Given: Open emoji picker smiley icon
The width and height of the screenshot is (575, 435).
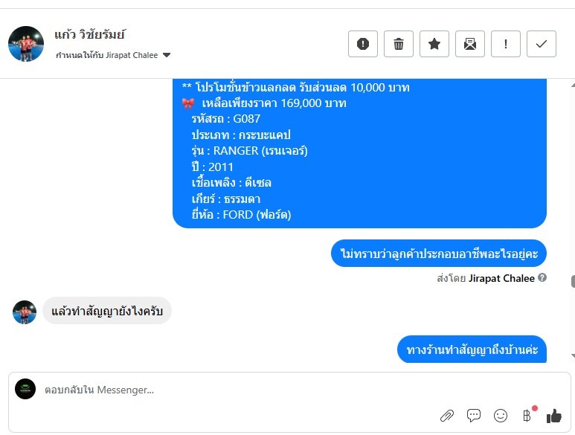Looking at the screenshot, I should pyautogui.click(x=500, y=416).
